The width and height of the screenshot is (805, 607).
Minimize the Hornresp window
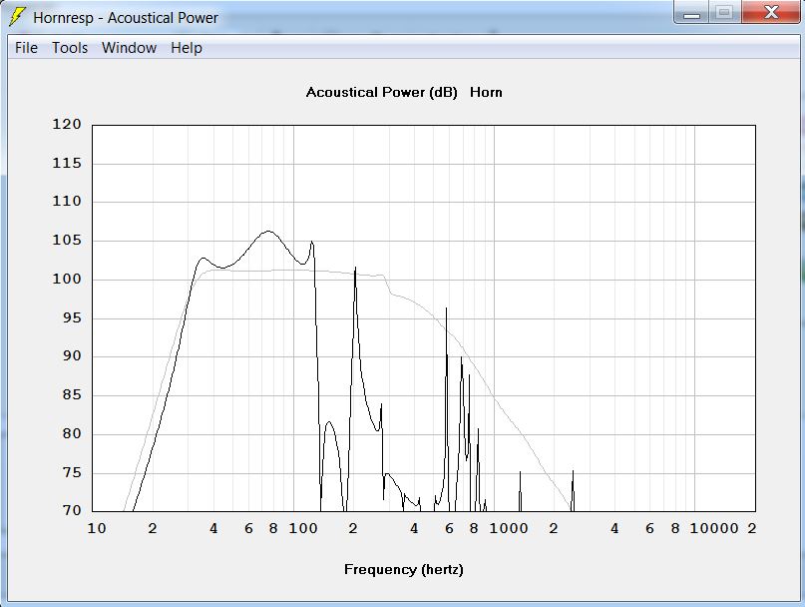pyautogui.click(x=691, y=12)
